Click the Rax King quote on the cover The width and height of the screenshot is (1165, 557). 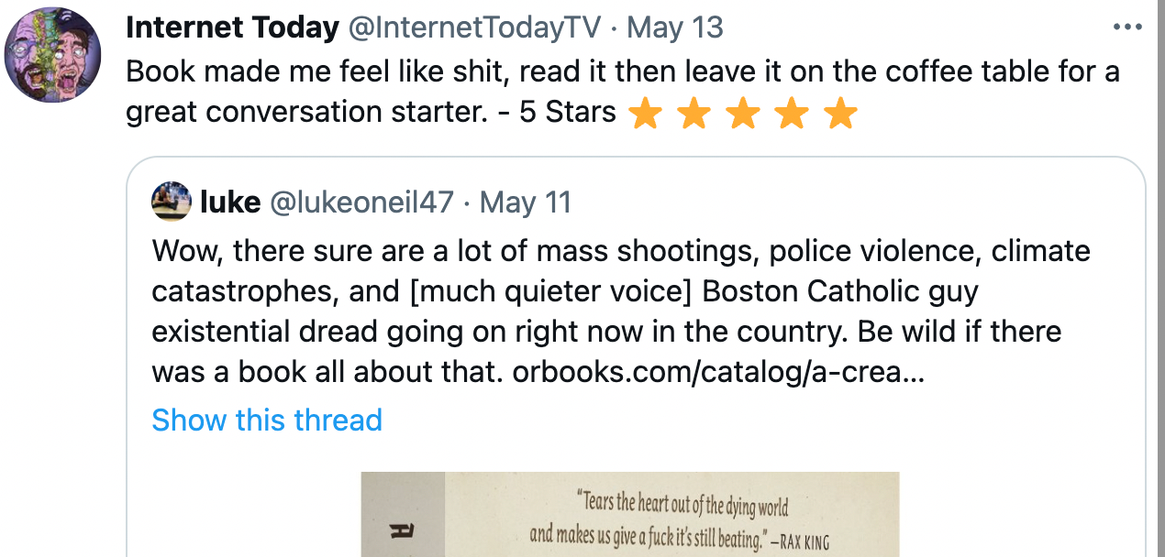(x=679, y=522)
